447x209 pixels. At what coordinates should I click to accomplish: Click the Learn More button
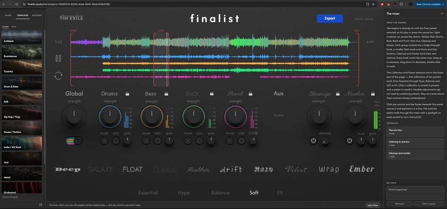point(373,205)
